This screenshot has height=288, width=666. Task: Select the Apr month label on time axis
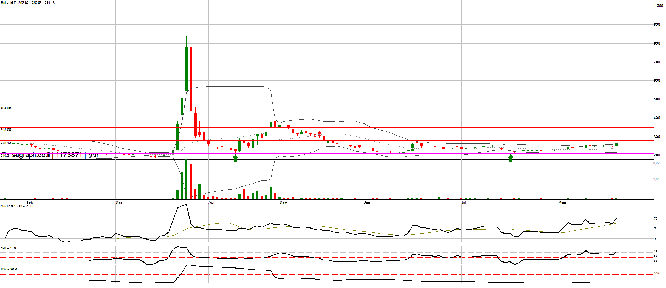(x=212, y=203)
